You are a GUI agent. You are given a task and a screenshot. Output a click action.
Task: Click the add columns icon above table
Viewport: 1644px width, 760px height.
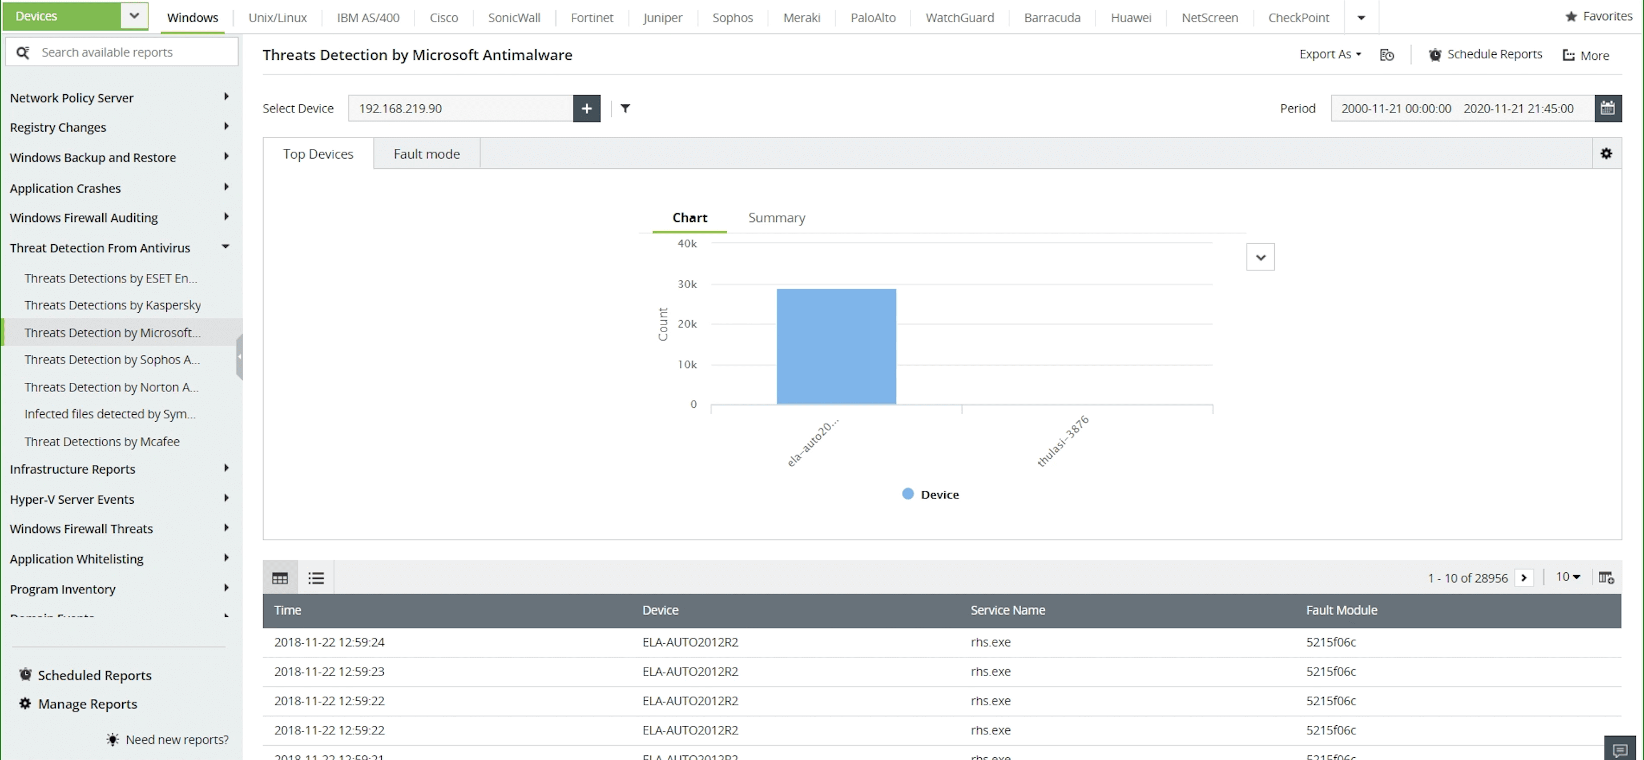[1606, 577]
